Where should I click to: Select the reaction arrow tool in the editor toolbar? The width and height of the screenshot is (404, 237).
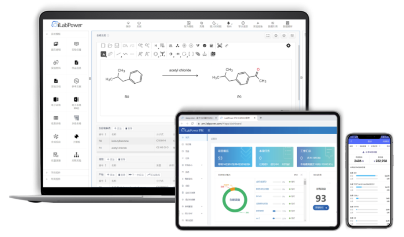click(x=171, y=54)
